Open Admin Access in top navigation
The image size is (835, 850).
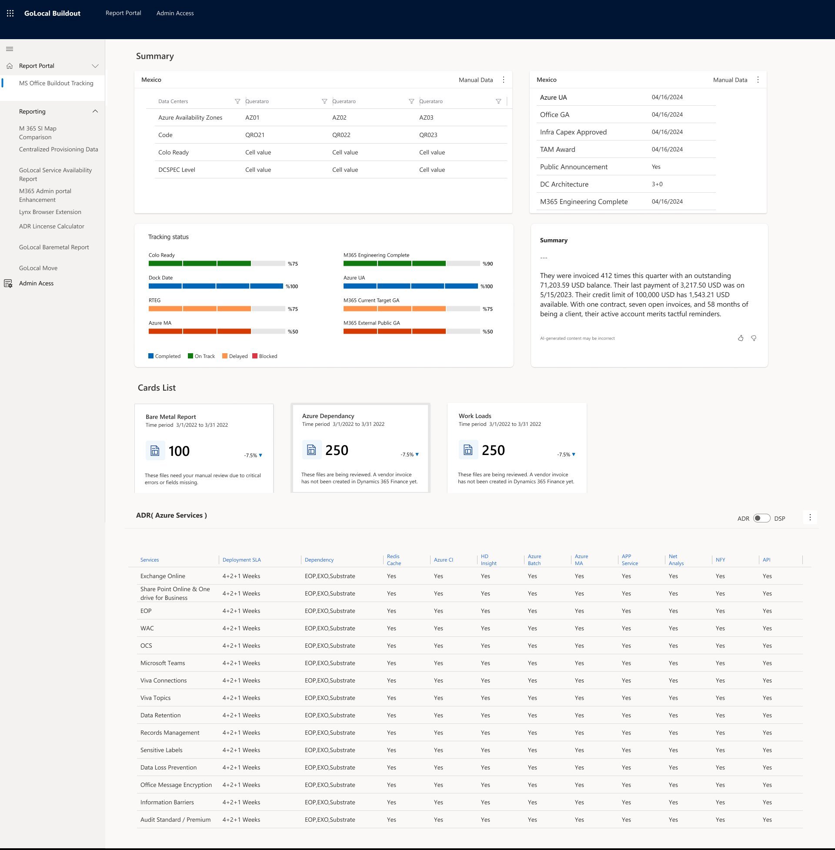175,13
